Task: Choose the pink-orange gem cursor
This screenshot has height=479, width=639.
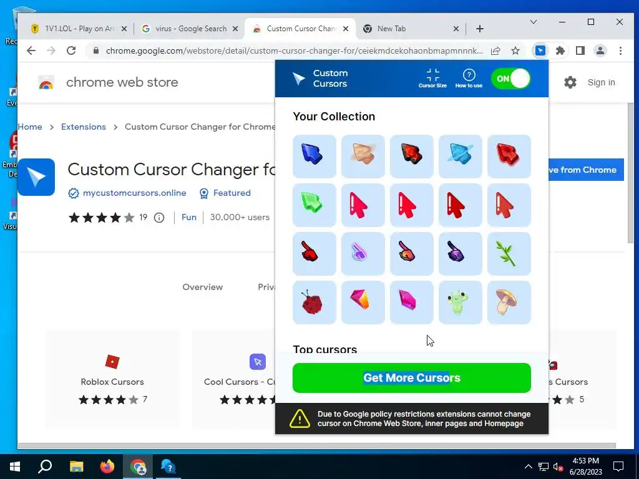Action: 363,302
